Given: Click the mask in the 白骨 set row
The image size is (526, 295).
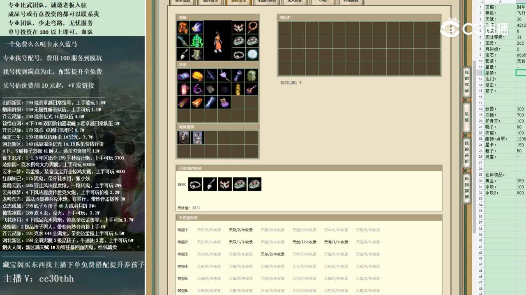Looking at the screenshot, I should (225, 184).
